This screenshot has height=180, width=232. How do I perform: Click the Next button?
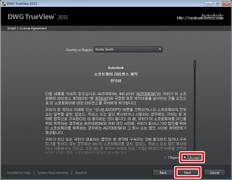tap(188, 173)
